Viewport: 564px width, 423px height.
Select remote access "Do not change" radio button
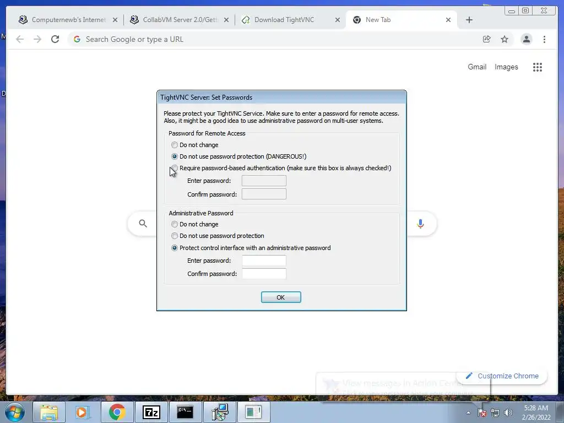[175, 145]
